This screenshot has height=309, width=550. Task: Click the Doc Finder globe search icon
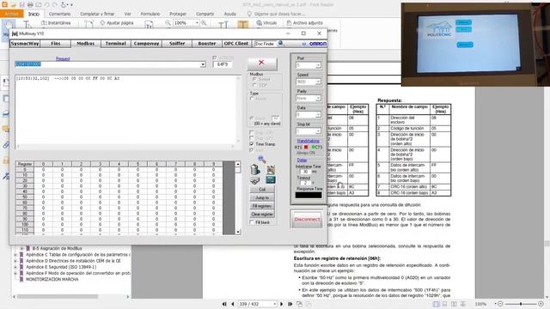[x=281, y=43]
